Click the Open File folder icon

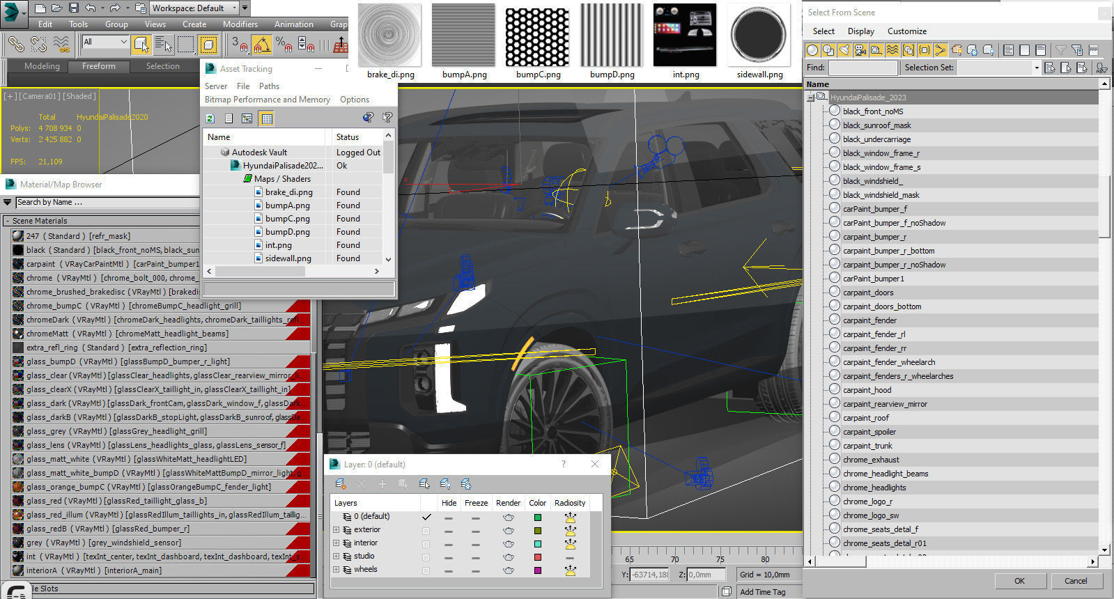tap(57, 8)
